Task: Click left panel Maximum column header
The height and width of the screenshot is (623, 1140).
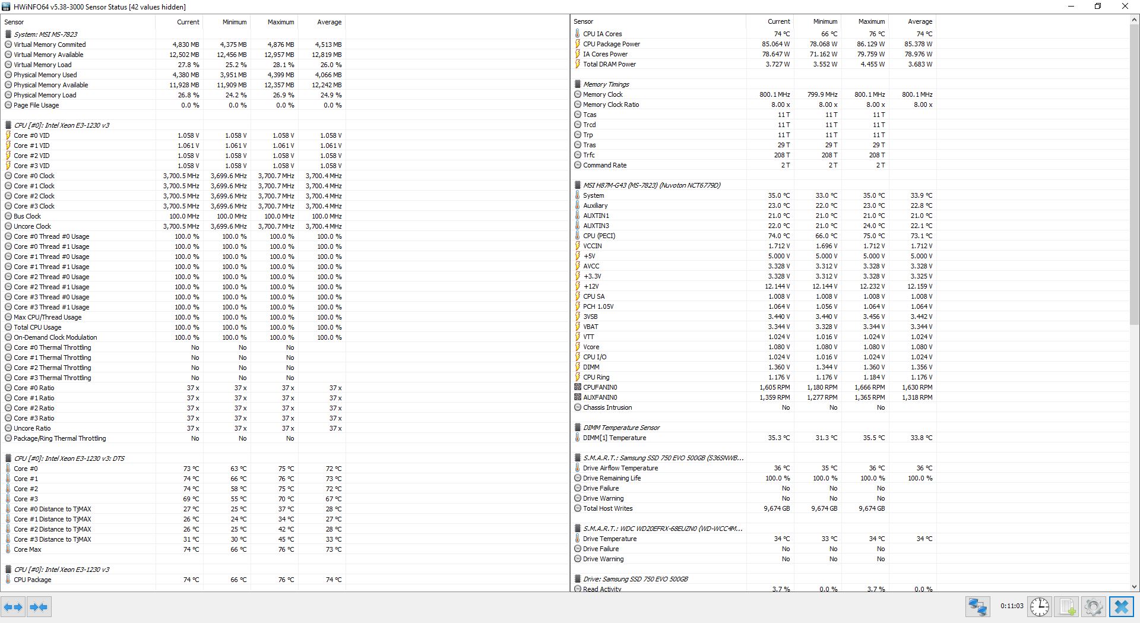Action: coord(274,22)
